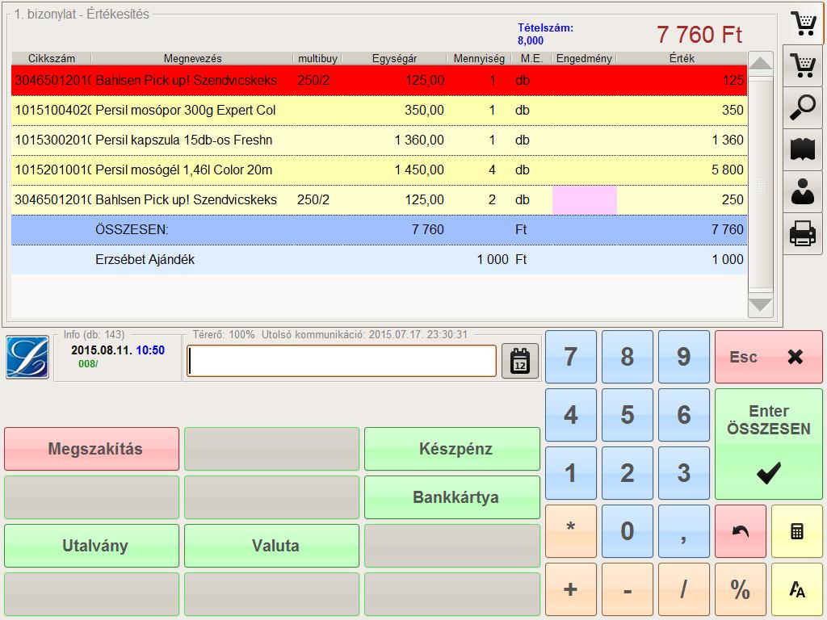Image resolution: width=827 pixels, height=620 pixels.
Task: Open the printer tab
Action: [804, 234]
